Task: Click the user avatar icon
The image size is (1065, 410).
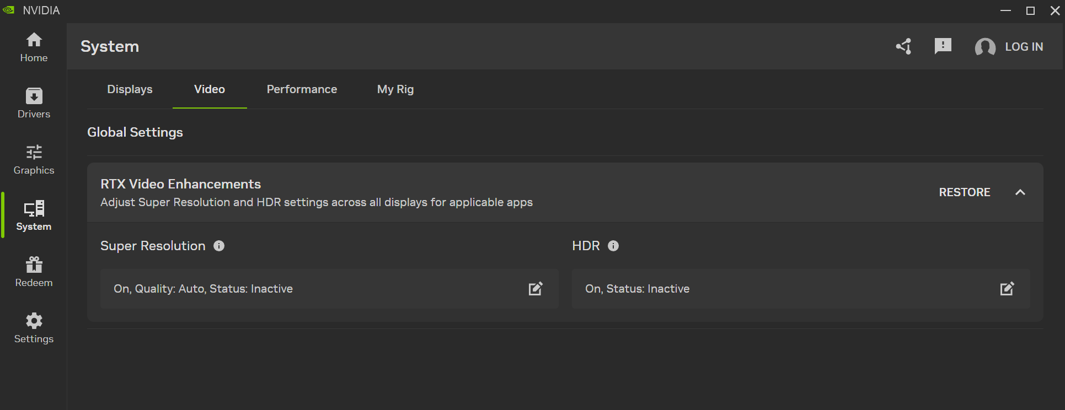Action: pos(985,47)
